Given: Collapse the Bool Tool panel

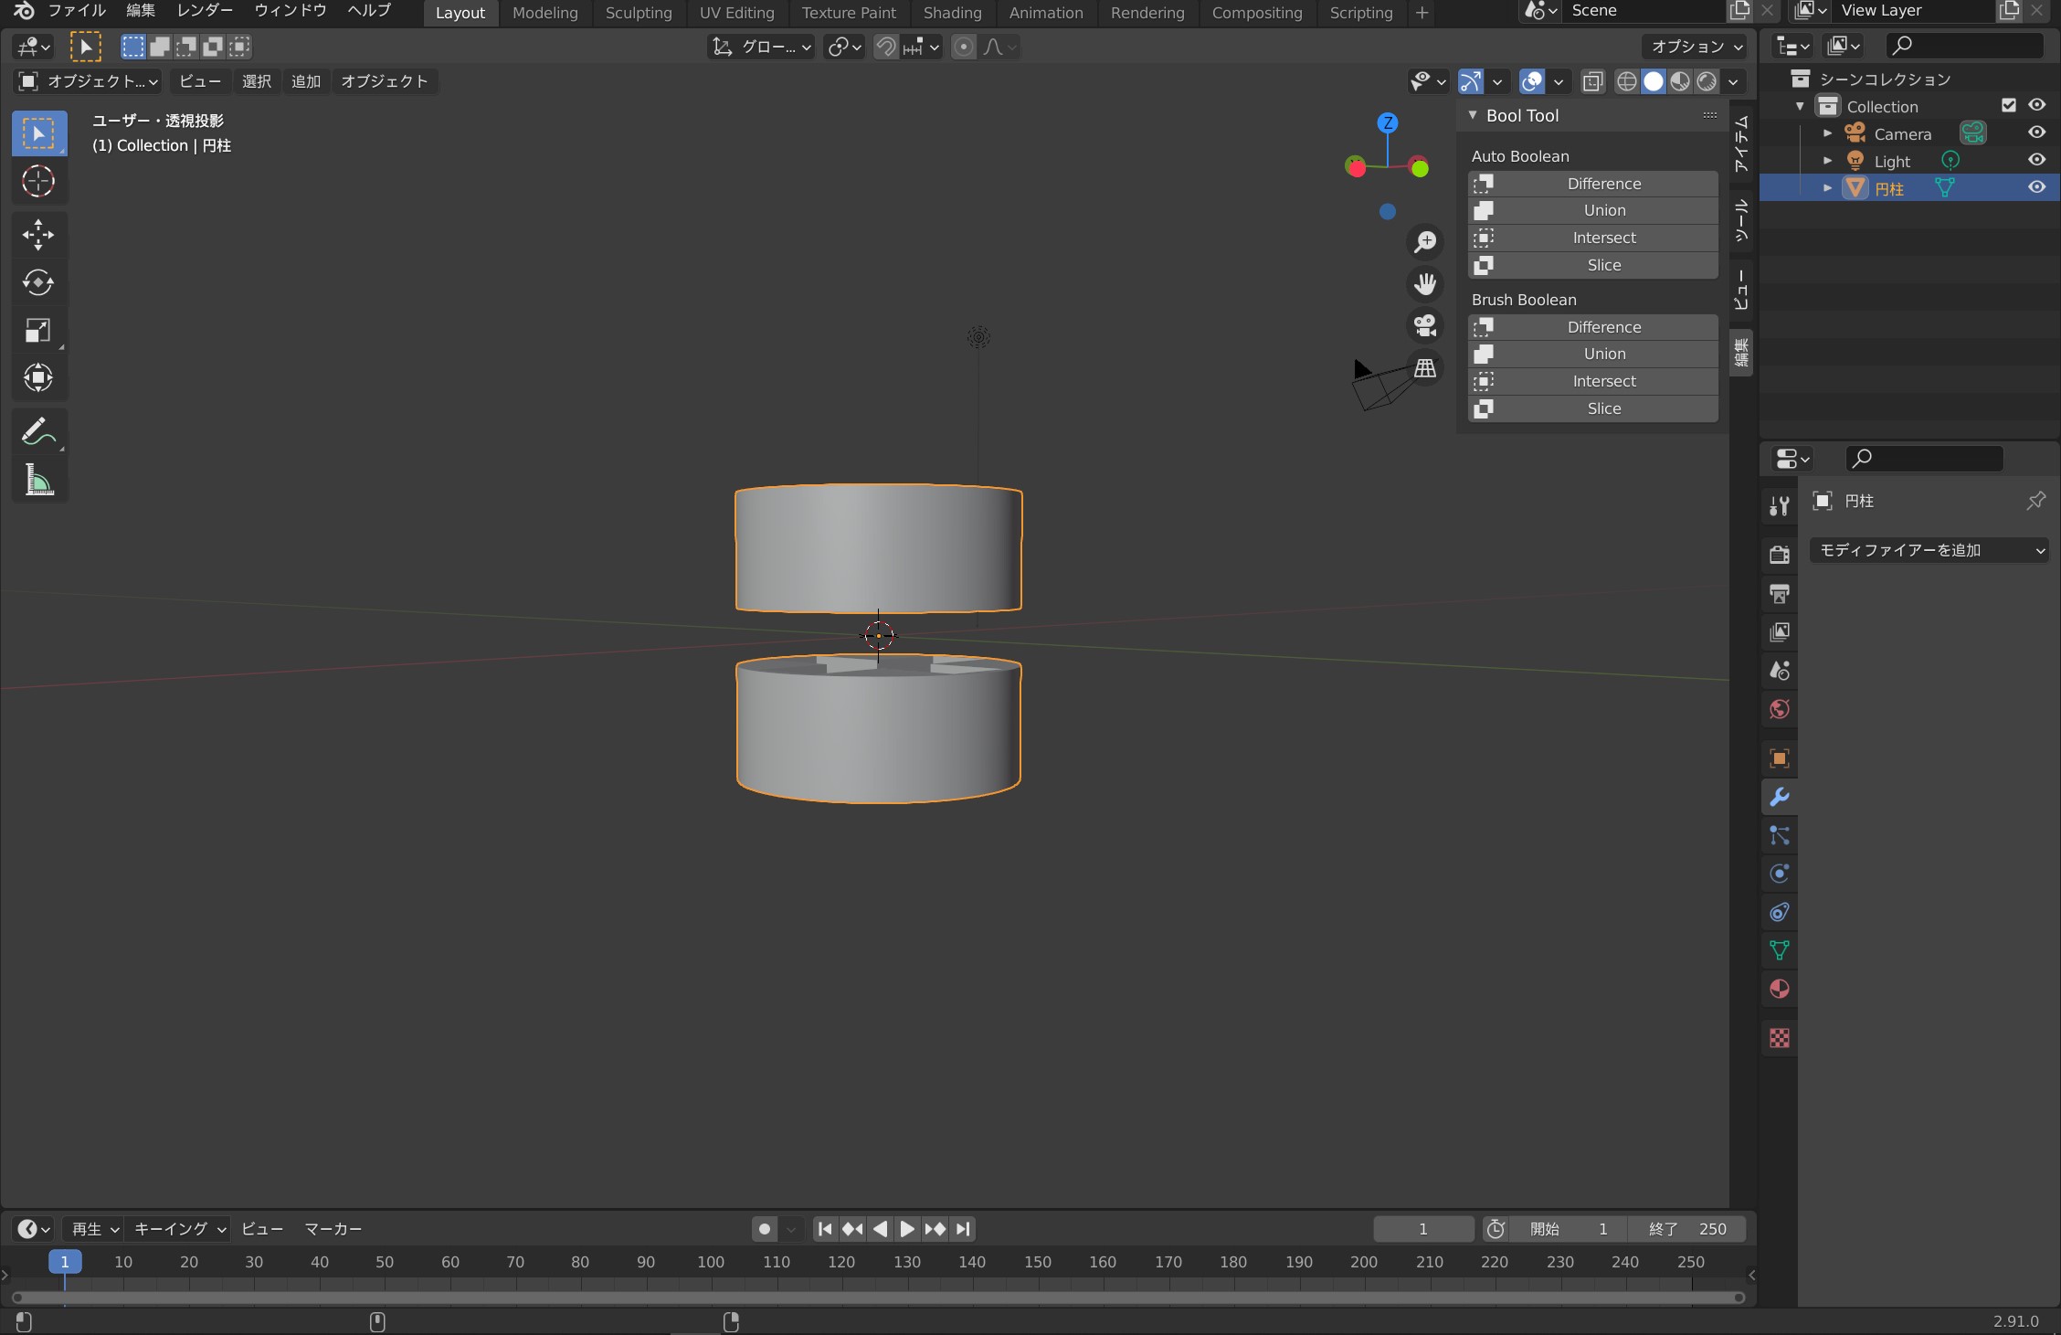Looking at the screenshot, I should (1473, 115).
